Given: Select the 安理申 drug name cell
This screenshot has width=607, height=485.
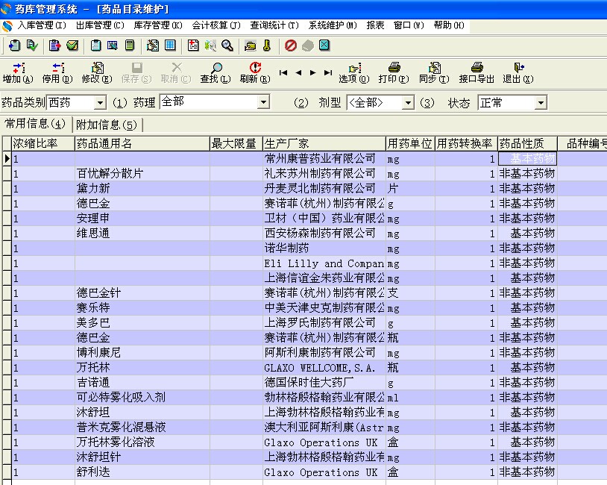Looking at the screenshot, I should click(x=142, y=219).
